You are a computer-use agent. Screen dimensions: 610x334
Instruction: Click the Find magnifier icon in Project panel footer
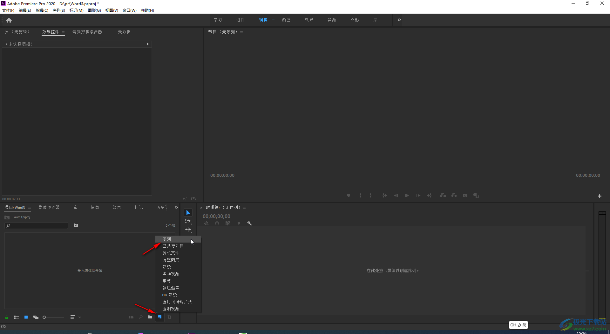(140, 317)
